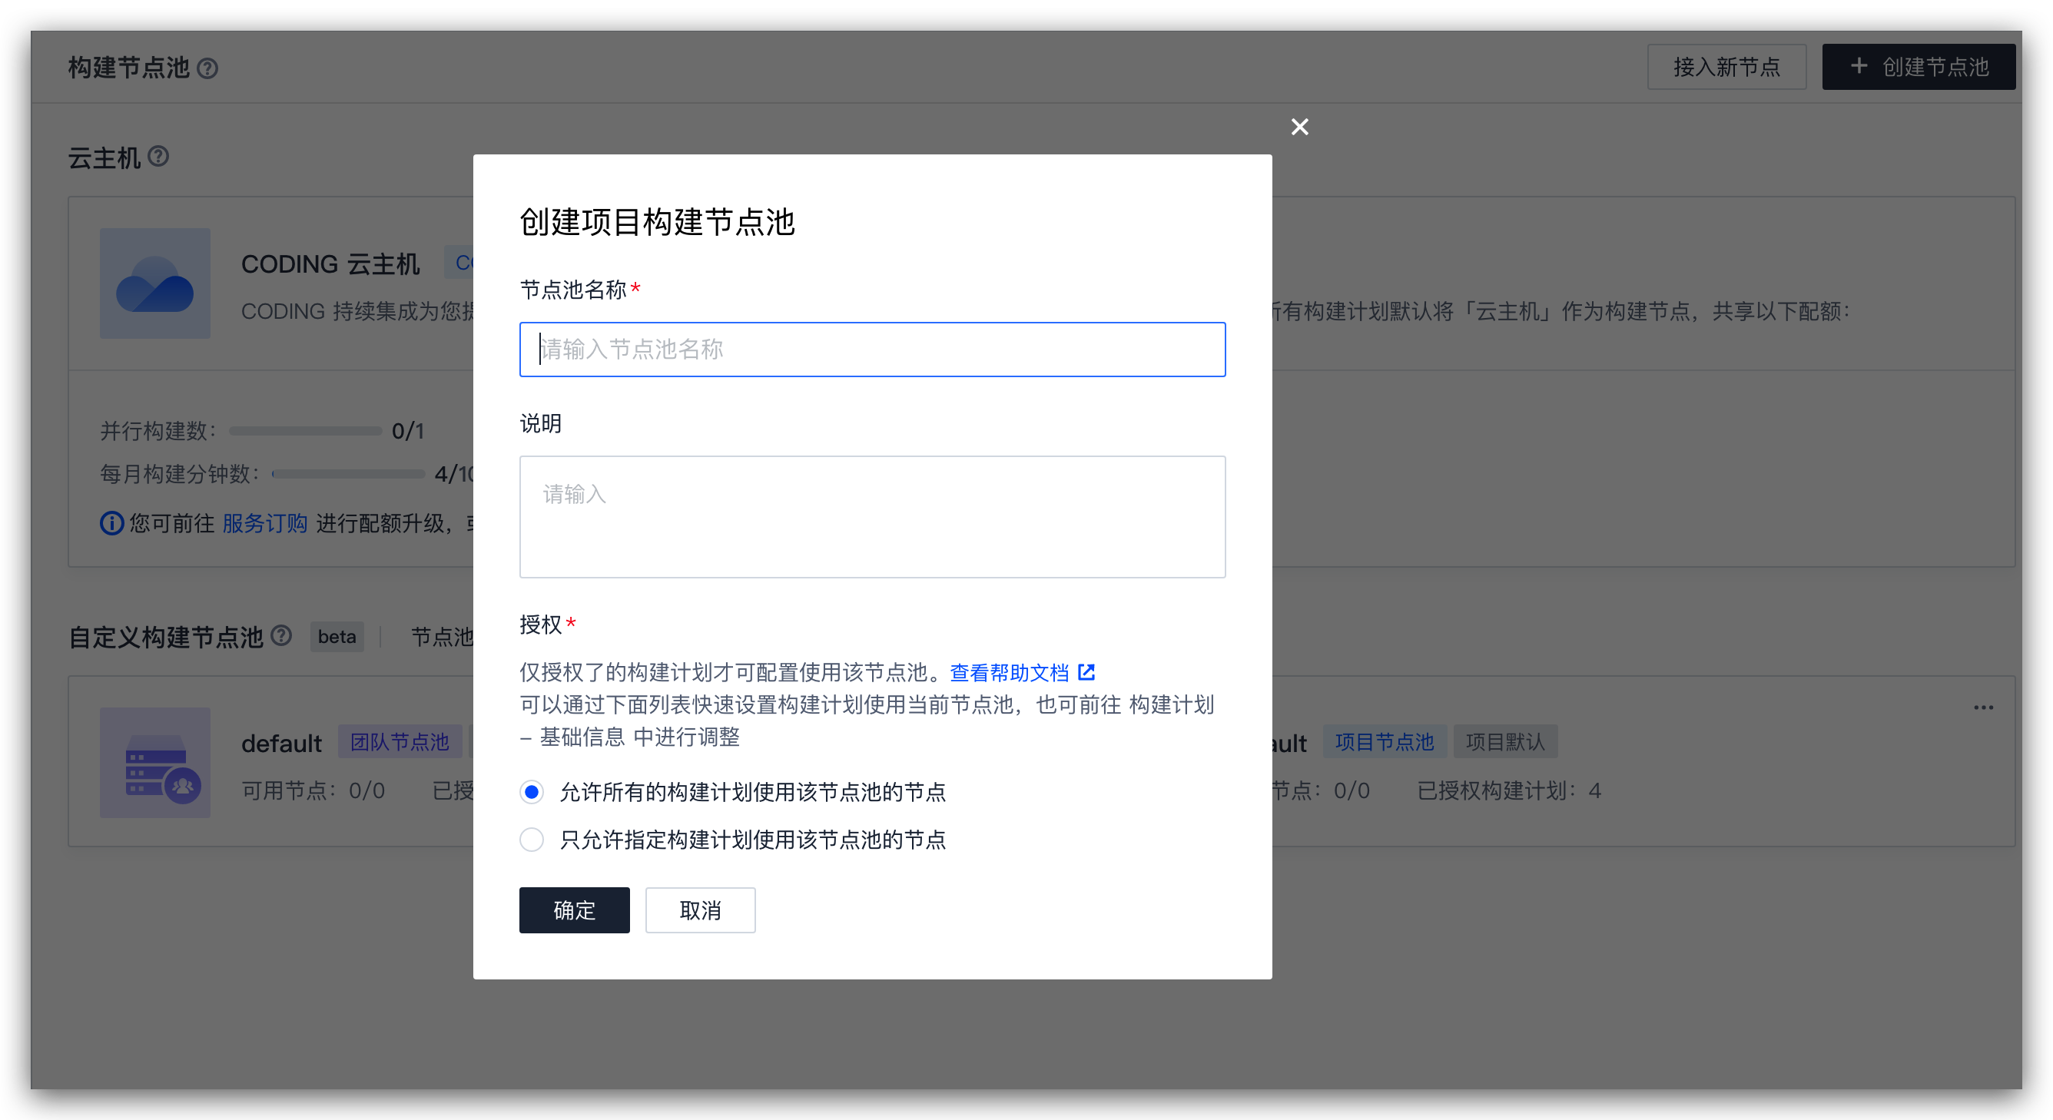The image size is (2053, 1120).
Task: Click the 每月构建分钟数 progress bar
Action: (x=348, y=474)
